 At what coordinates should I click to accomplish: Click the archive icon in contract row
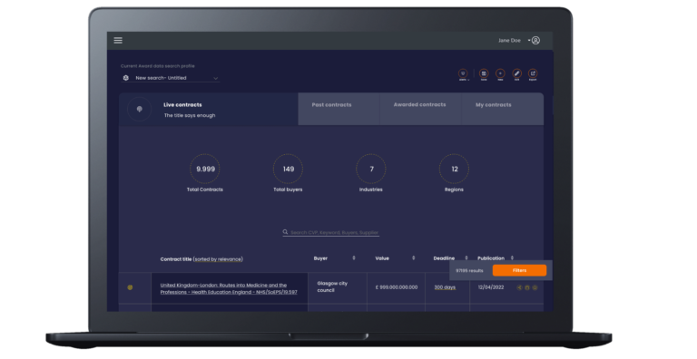tap(527, 287)
